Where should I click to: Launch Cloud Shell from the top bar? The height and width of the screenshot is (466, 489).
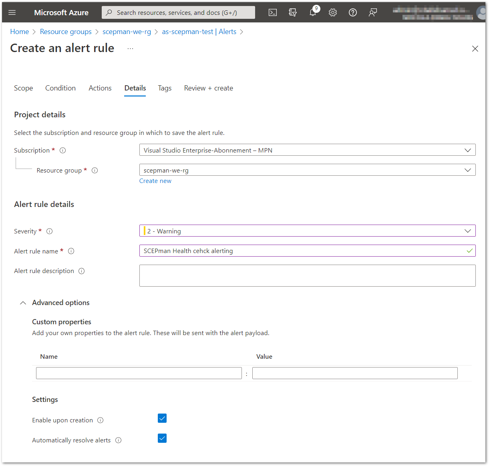(x=273, y=12)
